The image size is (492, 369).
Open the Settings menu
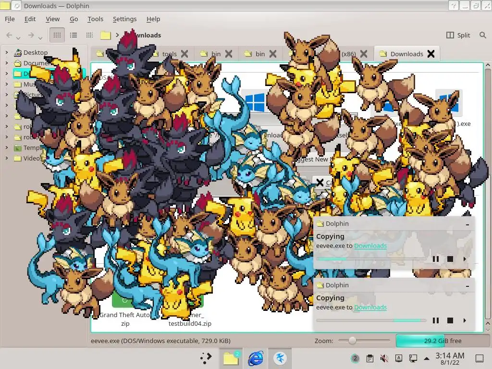point(124,19)
